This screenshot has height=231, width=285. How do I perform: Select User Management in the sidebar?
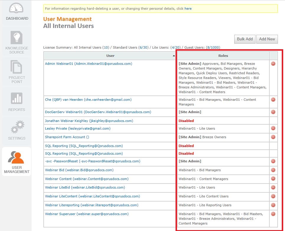point(17,162)
